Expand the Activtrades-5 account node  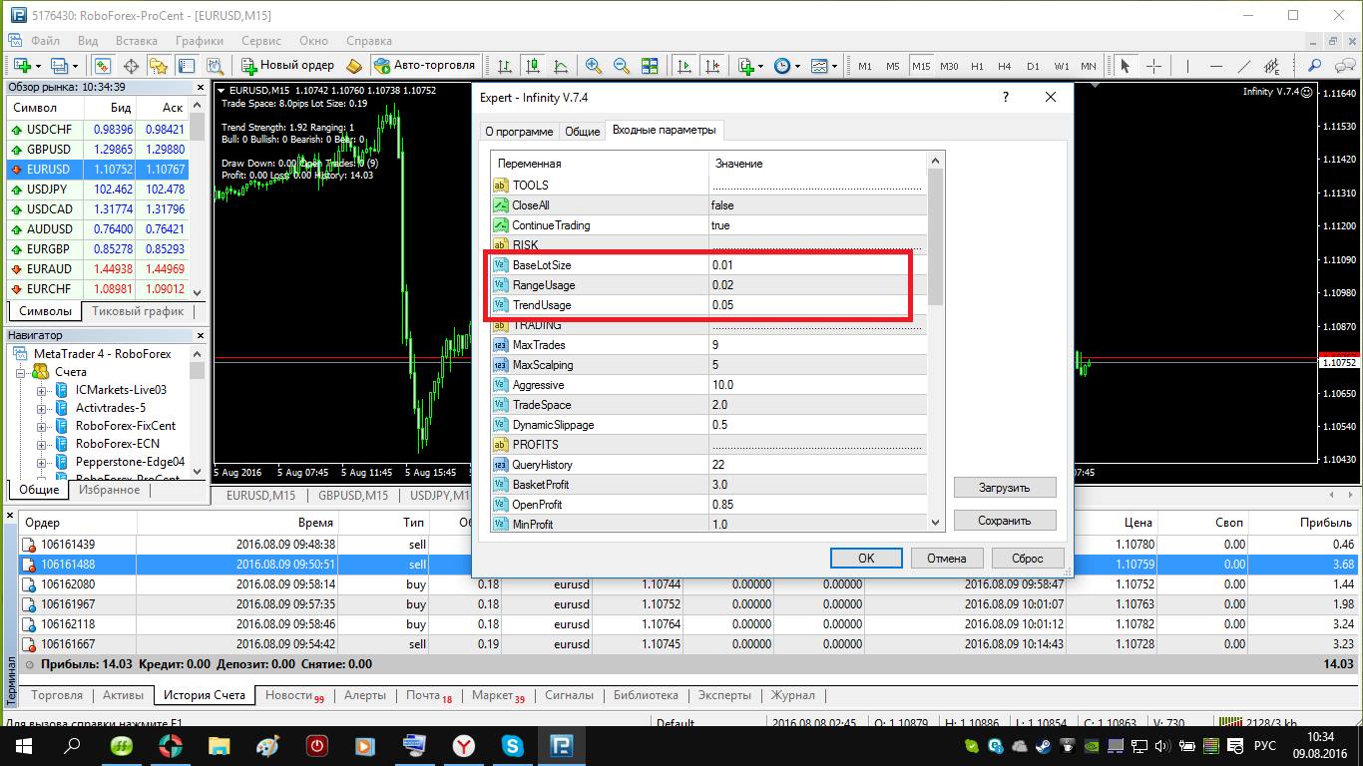point(42,408)
